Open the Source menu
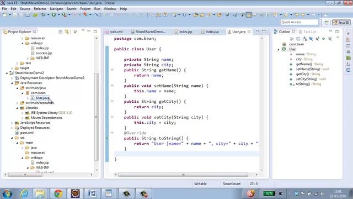 (x=25, y=9)
